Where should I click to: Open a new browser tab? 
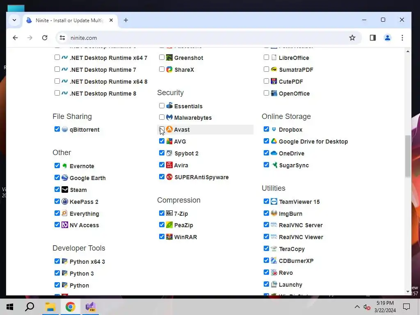click(x=126, y=20)
